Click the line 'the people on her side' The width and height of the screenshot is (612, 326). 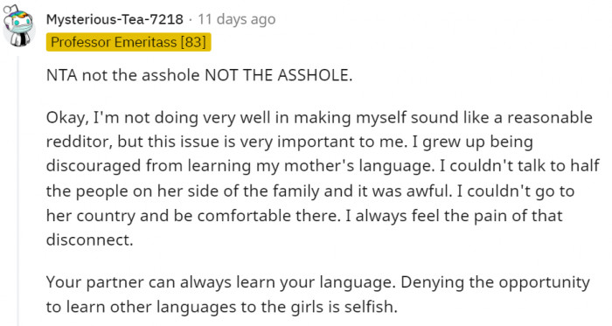pyautogui.click(x=310, y=191)
